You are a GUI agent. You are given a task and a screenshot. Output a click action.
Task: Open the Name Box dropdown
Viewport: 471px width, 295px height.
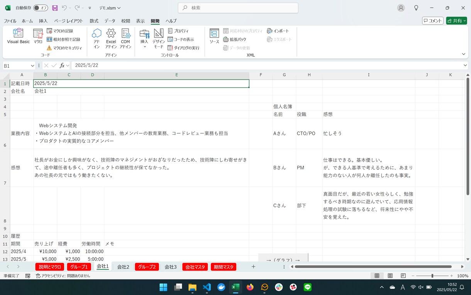click(x=32, y=66)
